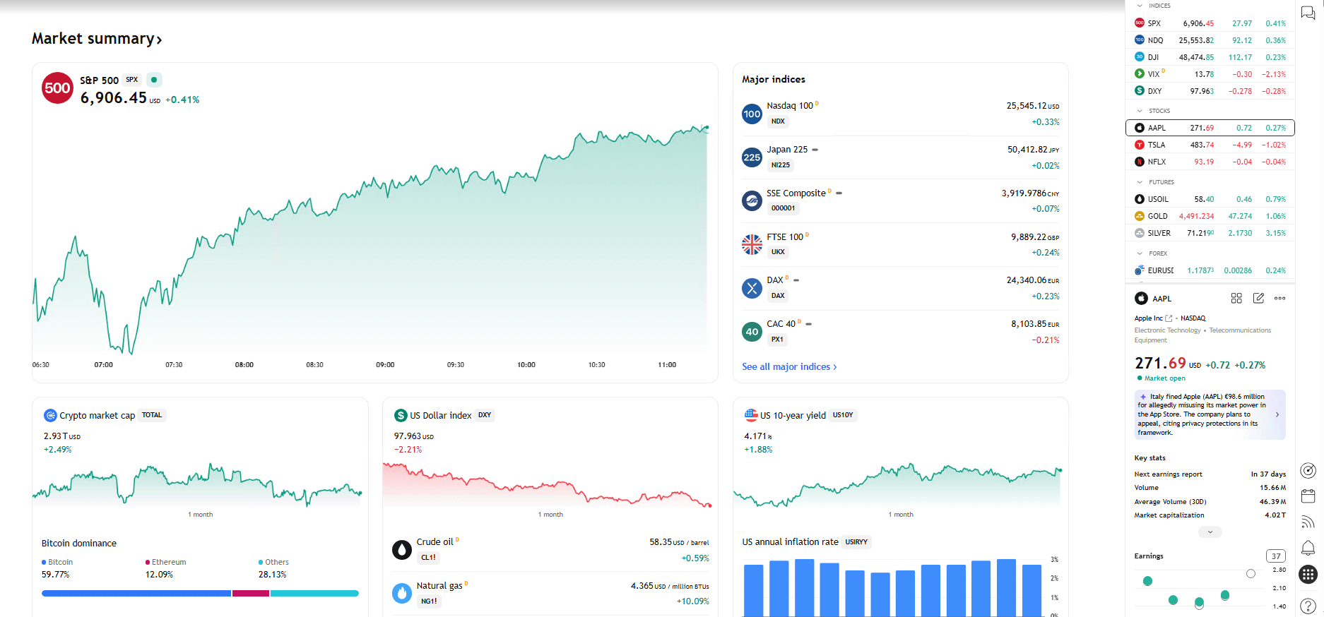
Task: Click the Natural gas flame icon
Action: tap(402, 594)
